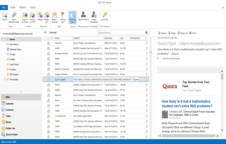Click reading pane scroll right arrow
This screenshot has width=226, height=144.
[x=217, y=136]
